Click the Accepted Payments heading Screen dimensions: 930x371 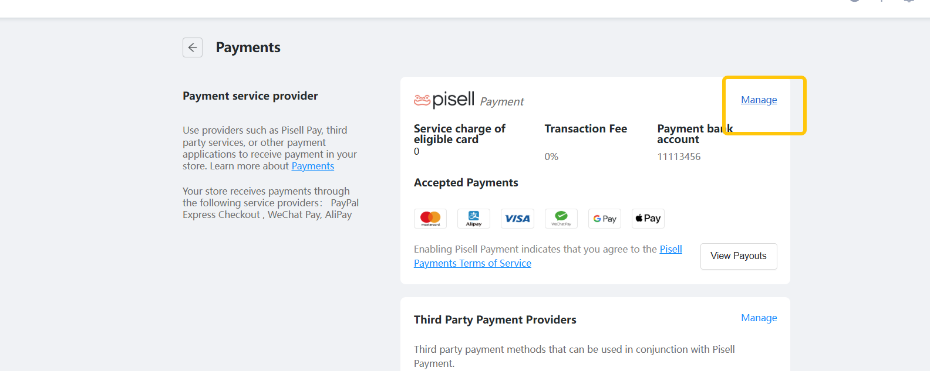[466, 183]
